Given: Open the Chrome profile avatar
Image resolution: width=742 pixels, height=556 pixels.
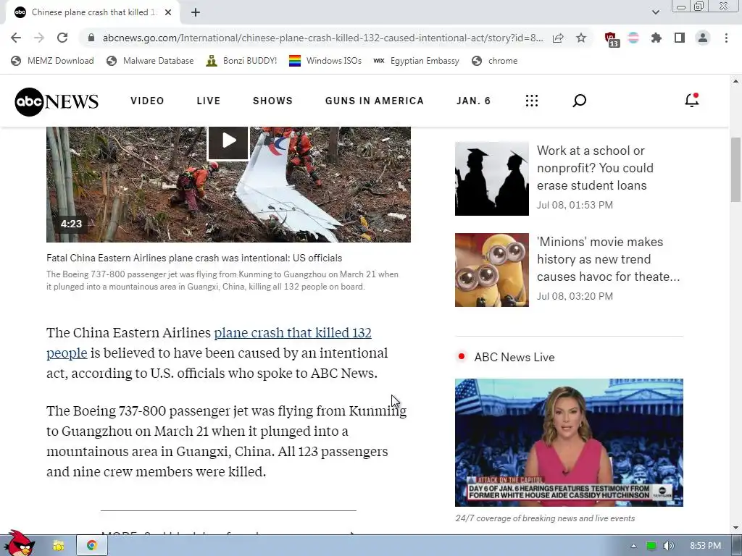Looking at the screenshot, I should click(x=703, y=38).
